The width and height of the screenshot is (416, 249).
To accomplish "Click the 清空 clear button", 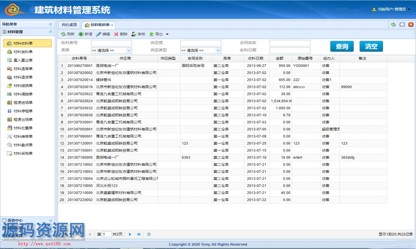I will pos(371,46).
